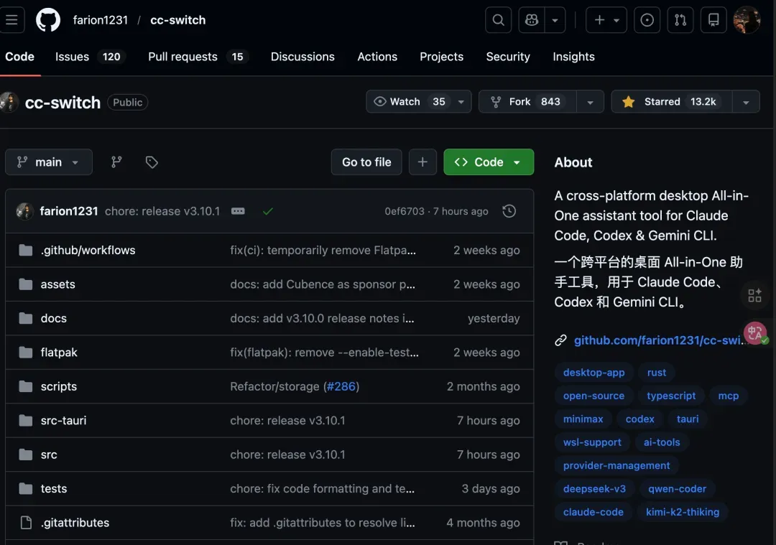The image size is (776, 545).
Task: Click the typescript topic tag
Action: pos(671,396)
